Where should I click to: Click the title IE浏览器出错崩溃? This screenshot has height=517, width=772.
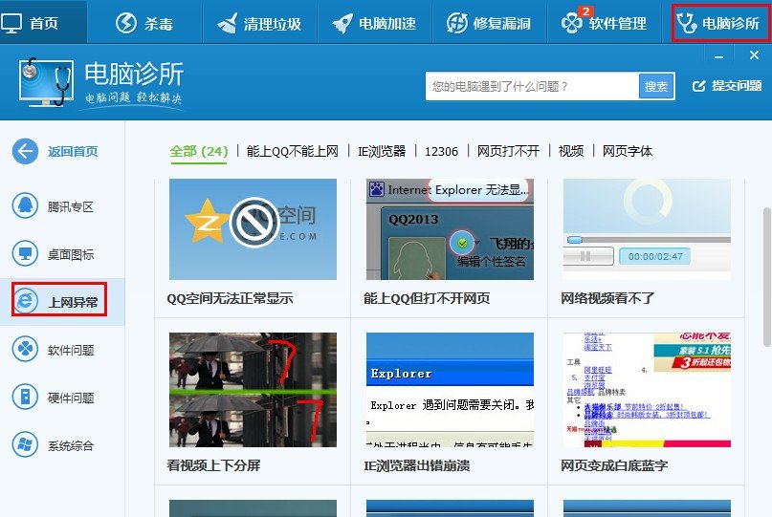click(x=417, y=465)
